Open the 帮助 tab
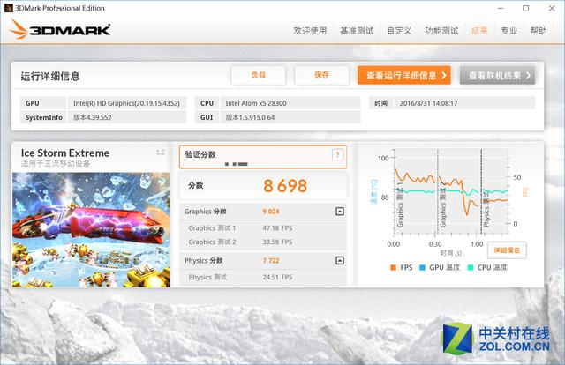 point(539,31)
